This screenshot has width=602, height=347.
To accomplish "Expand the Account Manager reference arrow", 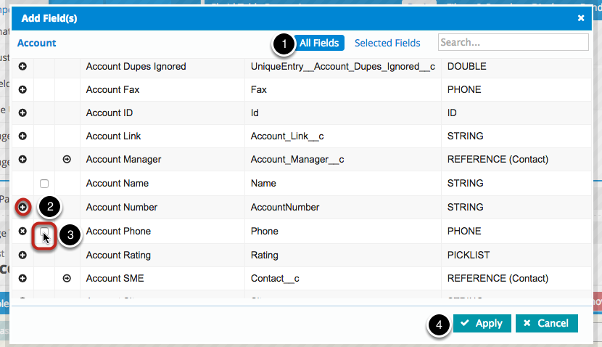I will pyautogui.click(x=67, y=159).
